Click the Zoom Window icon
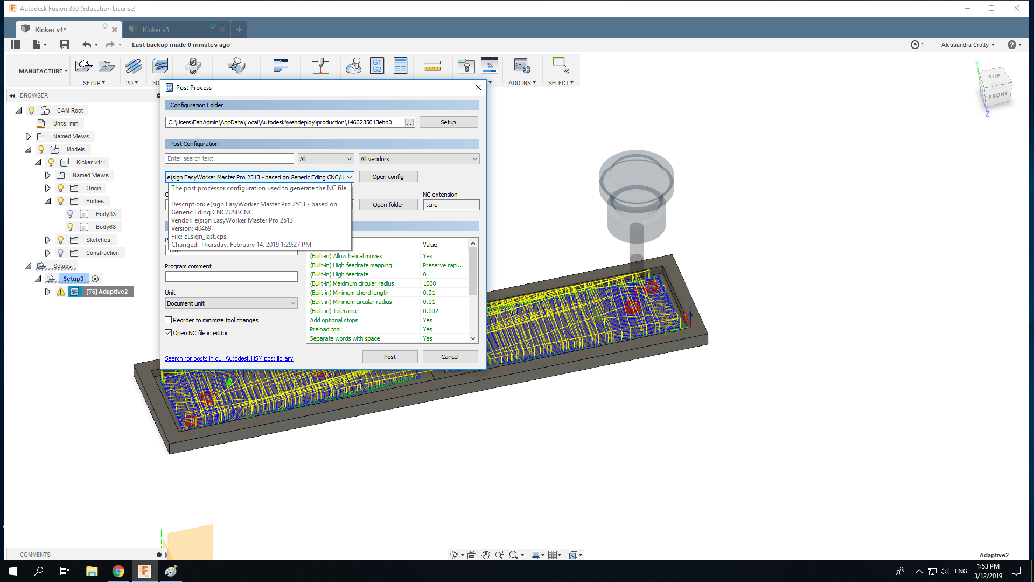The width and height of the screenshot is (1034, 582). click(x=514, y=555)
